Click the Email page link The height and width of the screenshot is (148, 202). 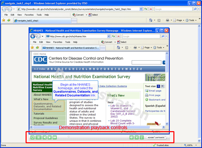pos(155,91)
